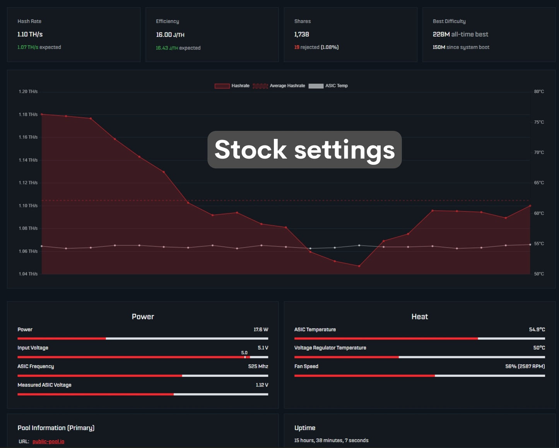Viewport: 559px width, 448px height.
Task: Open the public-pool.io pool URL link
Action: (x=48, y=441)
